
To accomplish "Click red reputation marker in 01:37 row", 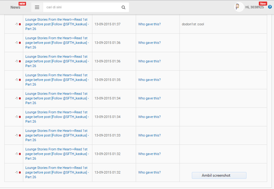I will click(x=20, y=24).
